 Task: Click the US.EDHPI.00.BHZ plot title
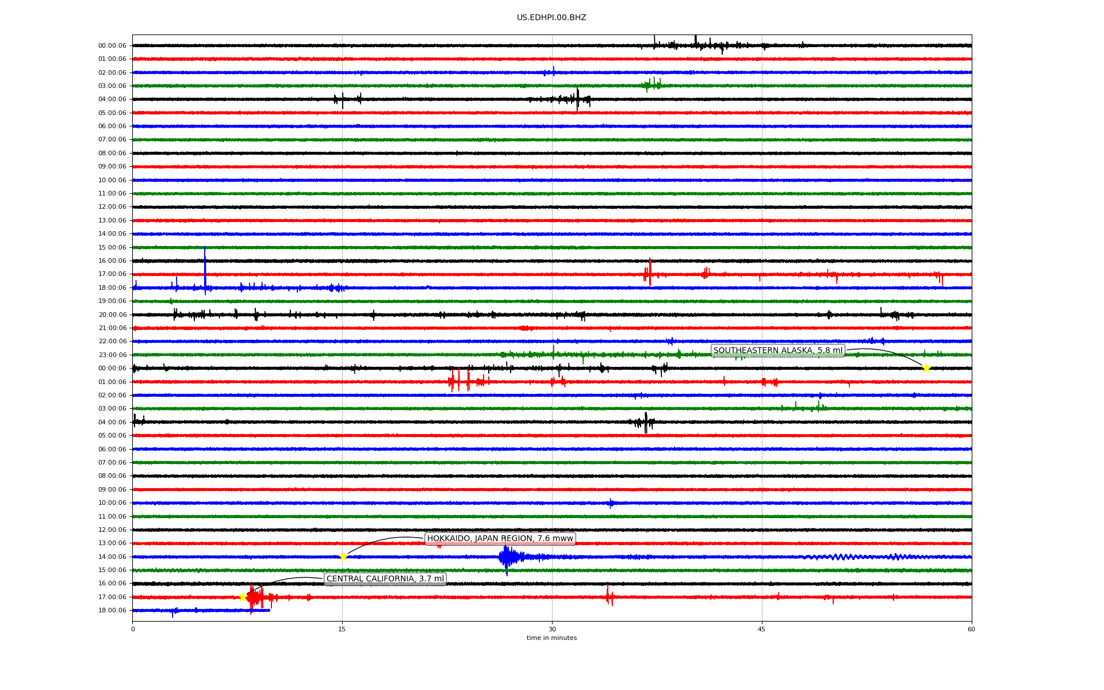click(551, 18)
